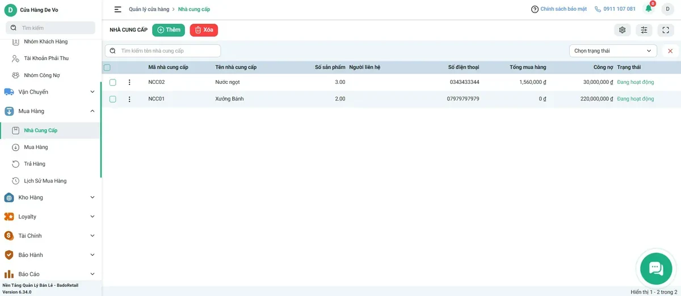Screen dimensions: 681x296
Task: Open the table settings gear icon
Action: (623, 30)
